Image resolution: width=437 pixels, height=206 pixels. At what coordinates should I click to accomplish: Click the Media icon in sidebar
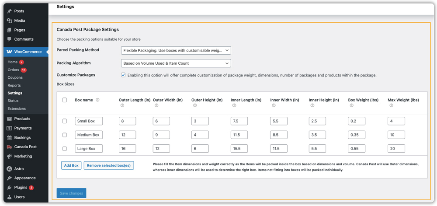tap(10, 21)
